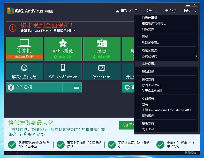Open the 报告 menu
The width and height of the screenshot is (204, 158).
pos(148,11)
